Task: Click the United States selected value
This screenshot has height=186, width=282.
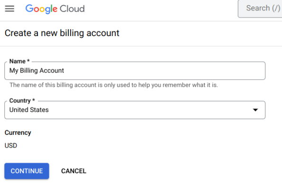Action: (x=29, y=110)
